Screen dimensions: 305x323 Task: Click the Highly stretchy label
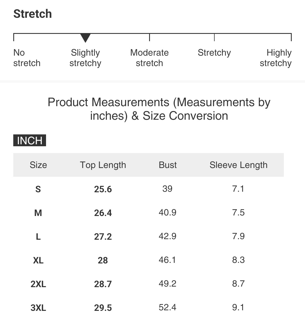coord(276,58)
